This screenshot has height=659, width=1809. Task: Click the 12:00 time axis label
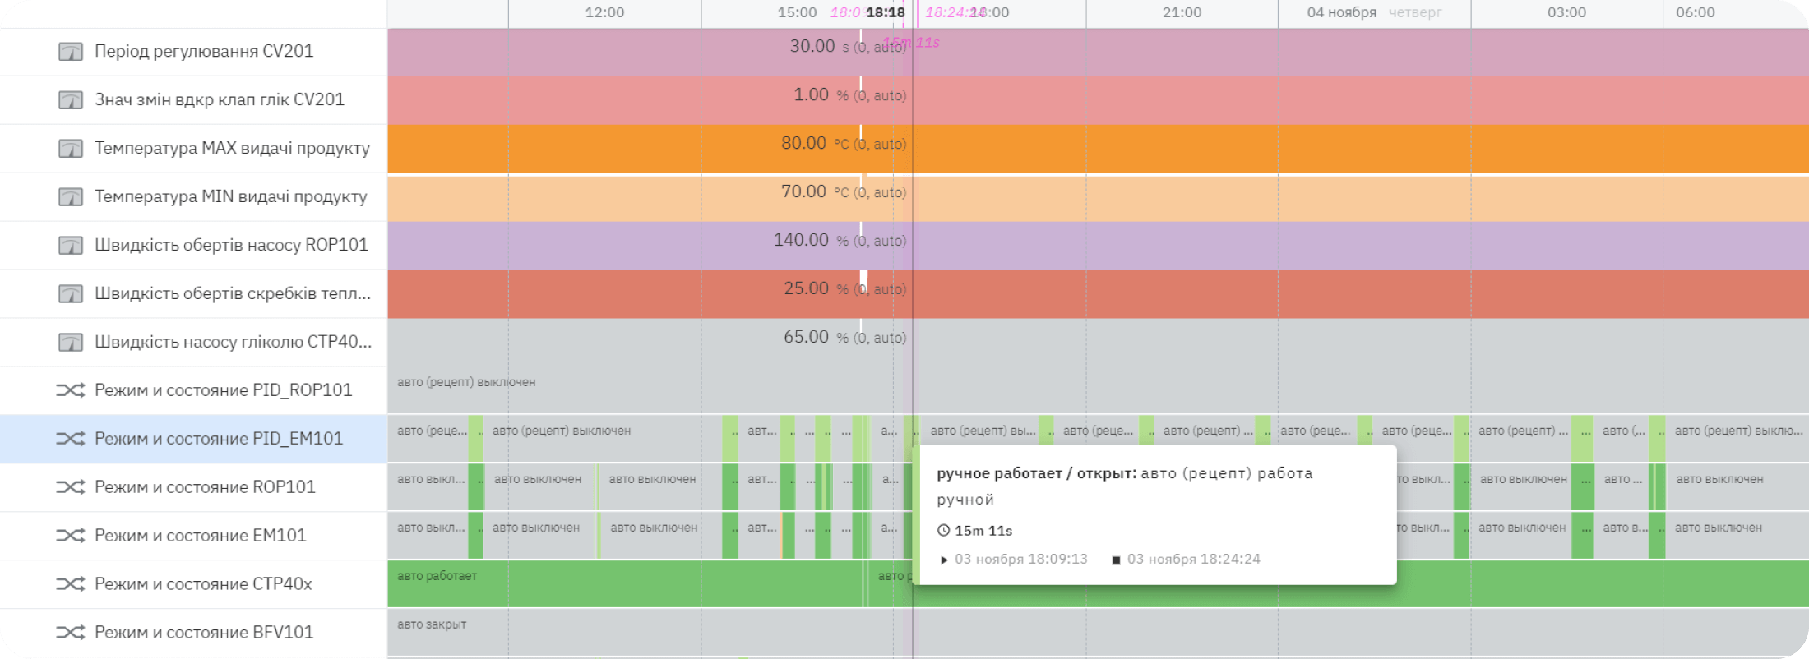[604, 13]
